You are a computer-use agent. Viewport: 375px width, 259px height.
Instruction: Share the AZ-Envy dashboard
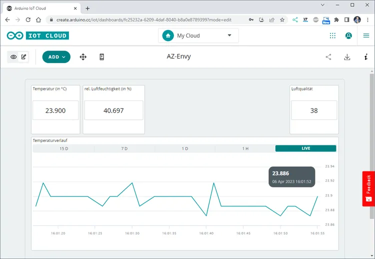(328, 57)
